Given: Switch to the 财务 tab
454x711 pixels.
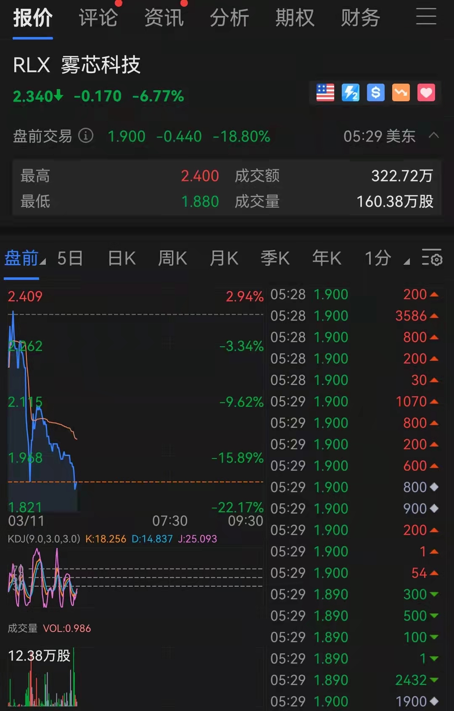Looking at the screenshot, I should [x=360, y=18].
